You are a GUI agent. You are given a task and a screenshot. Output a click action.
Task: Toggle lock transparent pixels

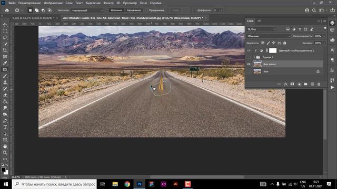[263, 43]
